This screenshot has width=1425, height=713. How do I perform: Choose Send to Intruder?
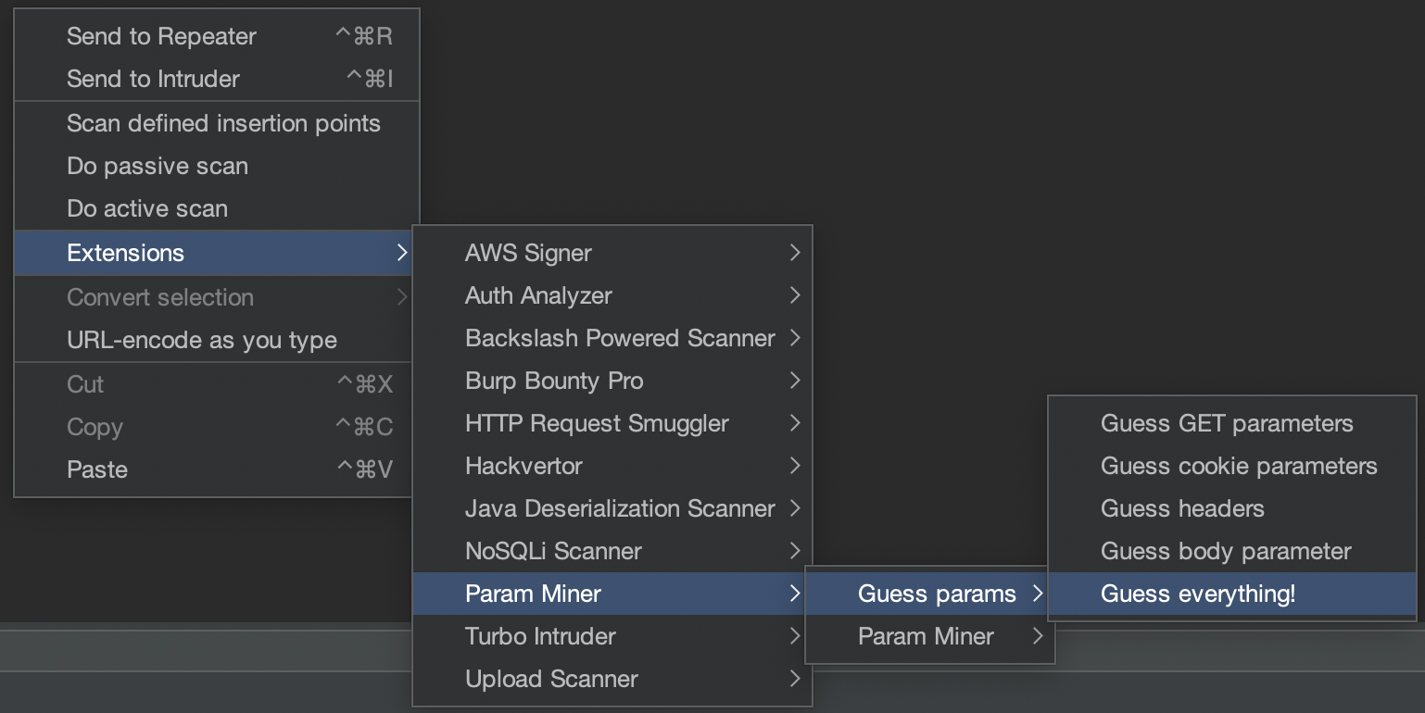tap(217, 79)
